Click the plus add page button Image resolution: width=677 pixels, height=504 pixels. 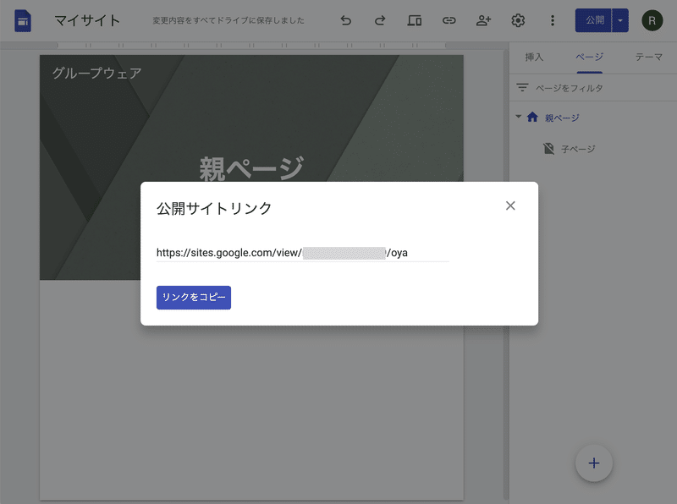(594, 463)
